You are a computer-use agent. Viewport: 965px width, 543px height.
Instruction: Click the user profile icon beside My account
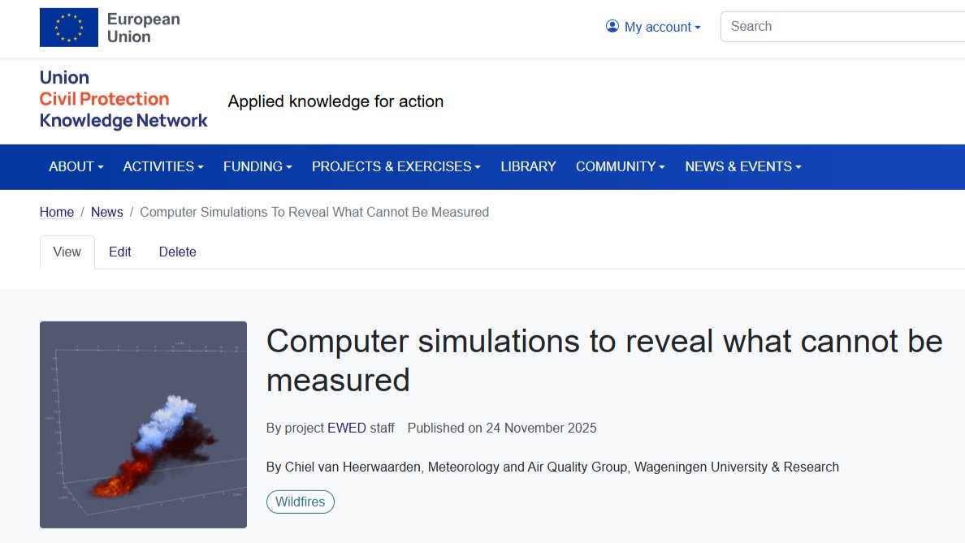pyautogui.click(x=612, y=27)
